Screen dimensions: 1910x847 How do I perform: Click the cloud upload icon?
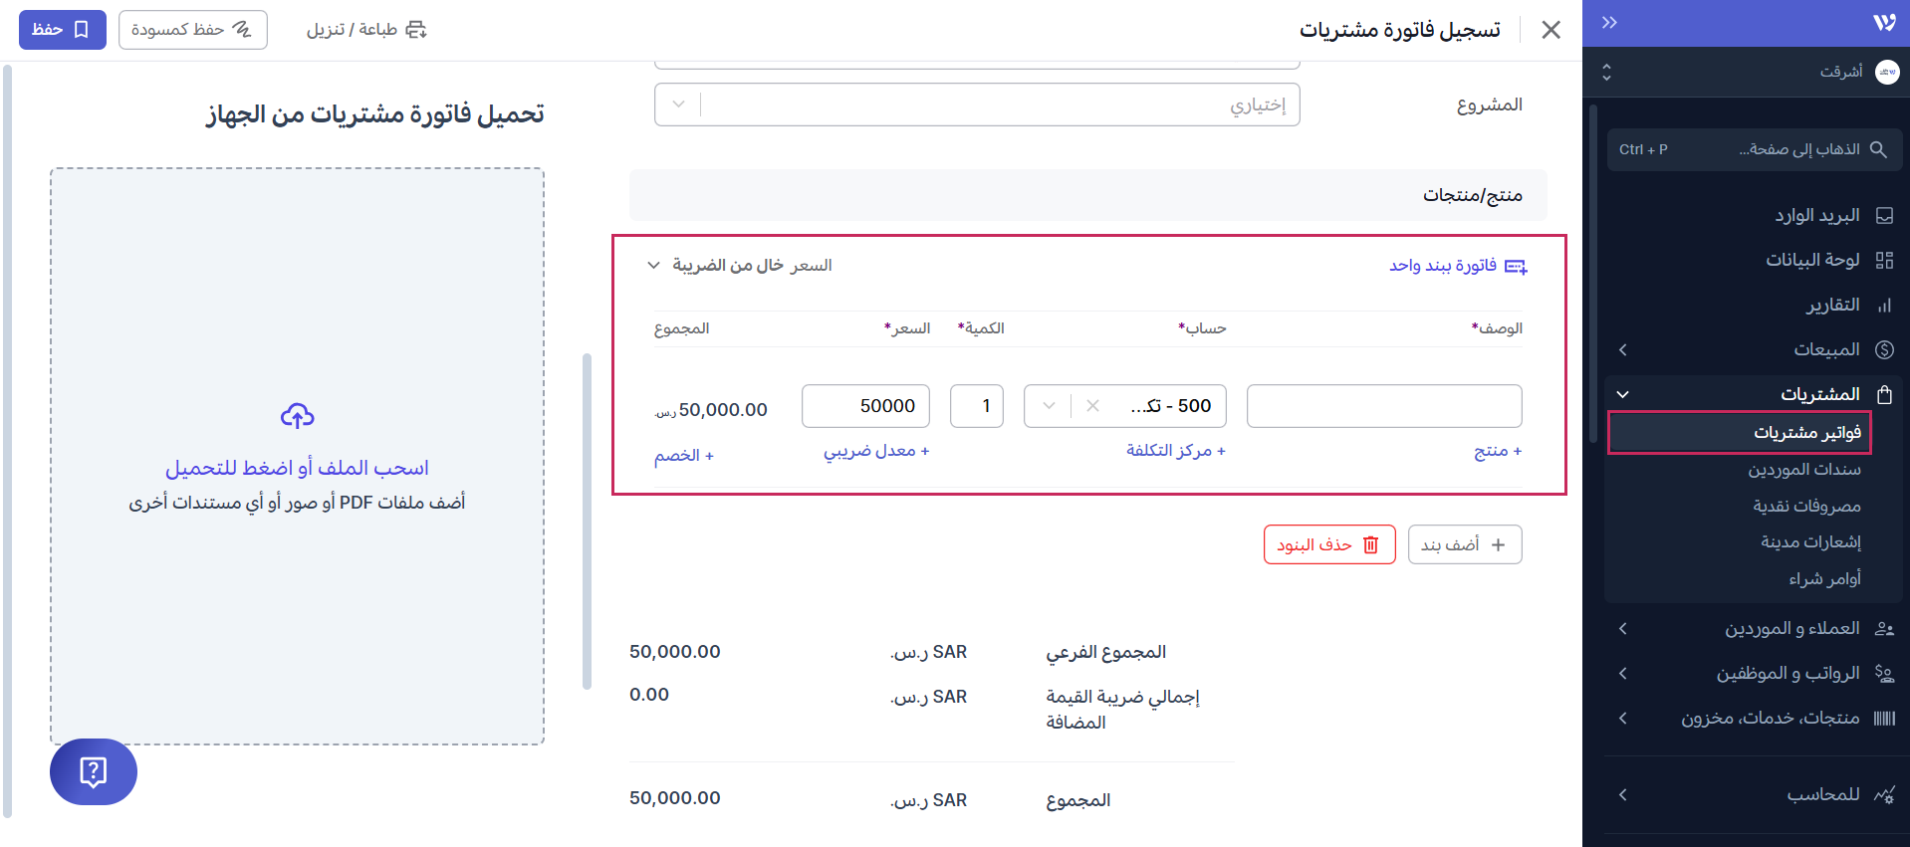[x=297, y=415]
